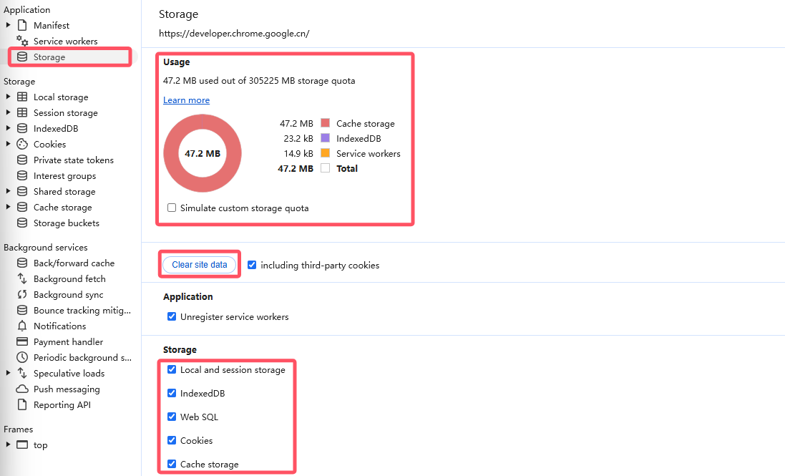
Task: Expand the Local storage tree node
Action: click(9, 97)
